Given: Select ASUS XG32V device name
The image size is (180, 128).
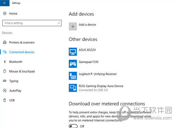Looking at the screenshot, I should 87,50.
